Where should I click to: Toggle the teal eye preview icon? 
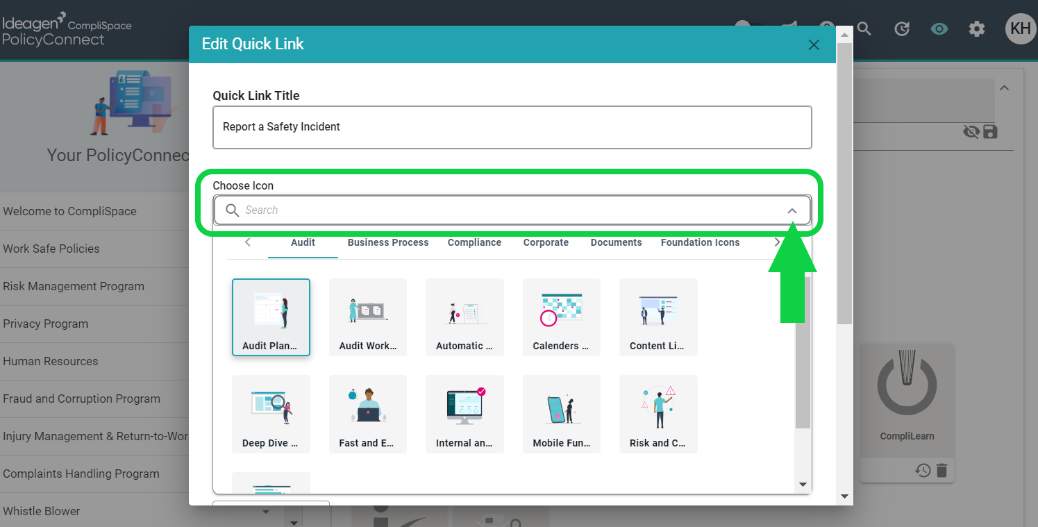pos(939,28)
